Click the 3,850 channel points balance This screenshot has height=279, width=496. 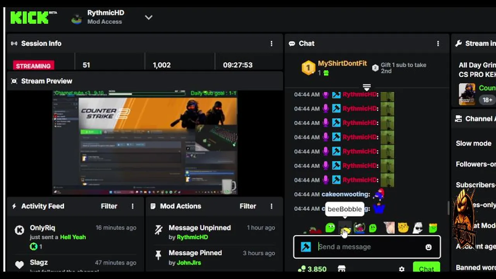pyautogui.click(x=312, y=269)
